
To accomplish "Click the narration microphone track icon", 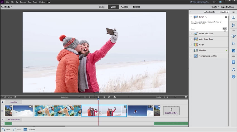I will pos(3,120).
